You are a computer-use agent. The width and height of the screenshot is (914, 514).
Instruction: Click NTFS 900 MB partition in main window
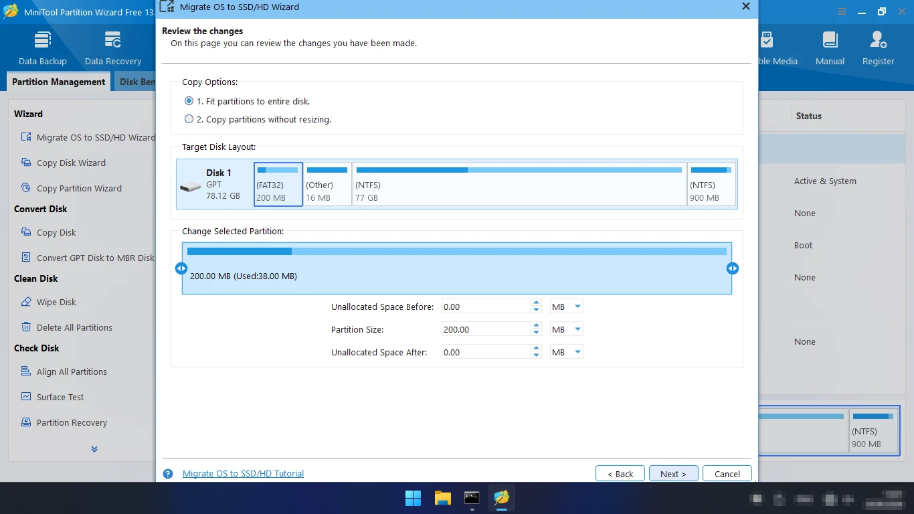click(x=873, y=432)
